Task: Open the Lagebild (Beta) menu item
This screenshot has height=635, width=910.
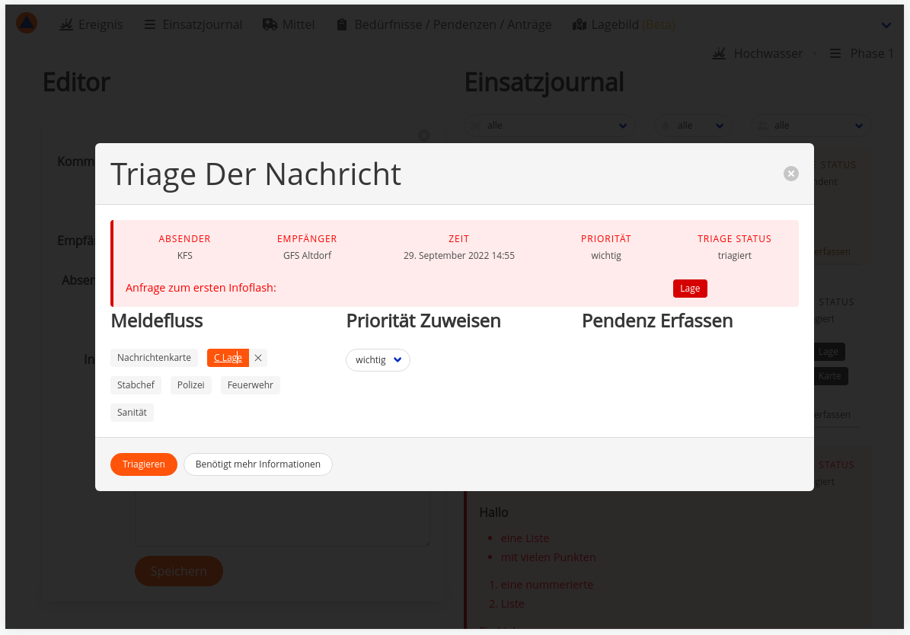Action: click(x=623, y=24)
